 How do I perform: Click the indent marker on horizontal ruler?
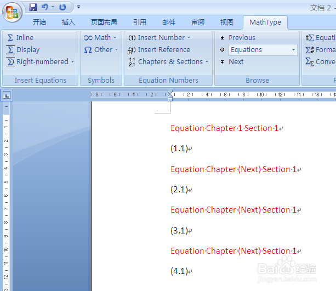coord(170,95)
